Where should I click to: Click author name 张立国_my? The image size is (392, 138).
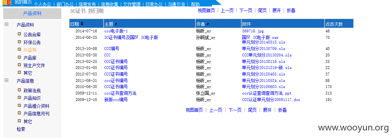pos(206,93)
